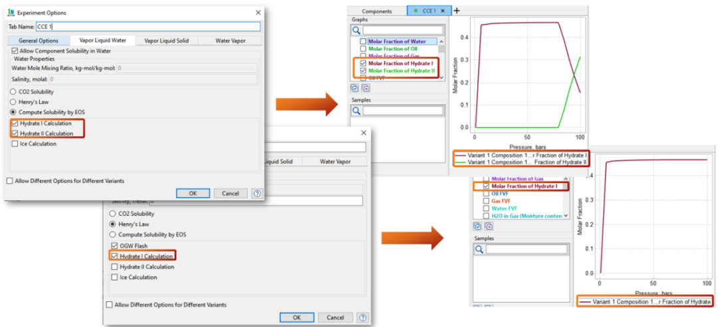Image resolution: width=718 pixels, height=327 pixels.
Task: Click uncheck-all icon under Hydrate II graphs list
Action: point(366,88)
